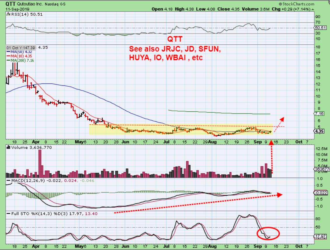Click the 50.51 RSI axis value tag
Viewport: 330px width, 250px height.
320,28
